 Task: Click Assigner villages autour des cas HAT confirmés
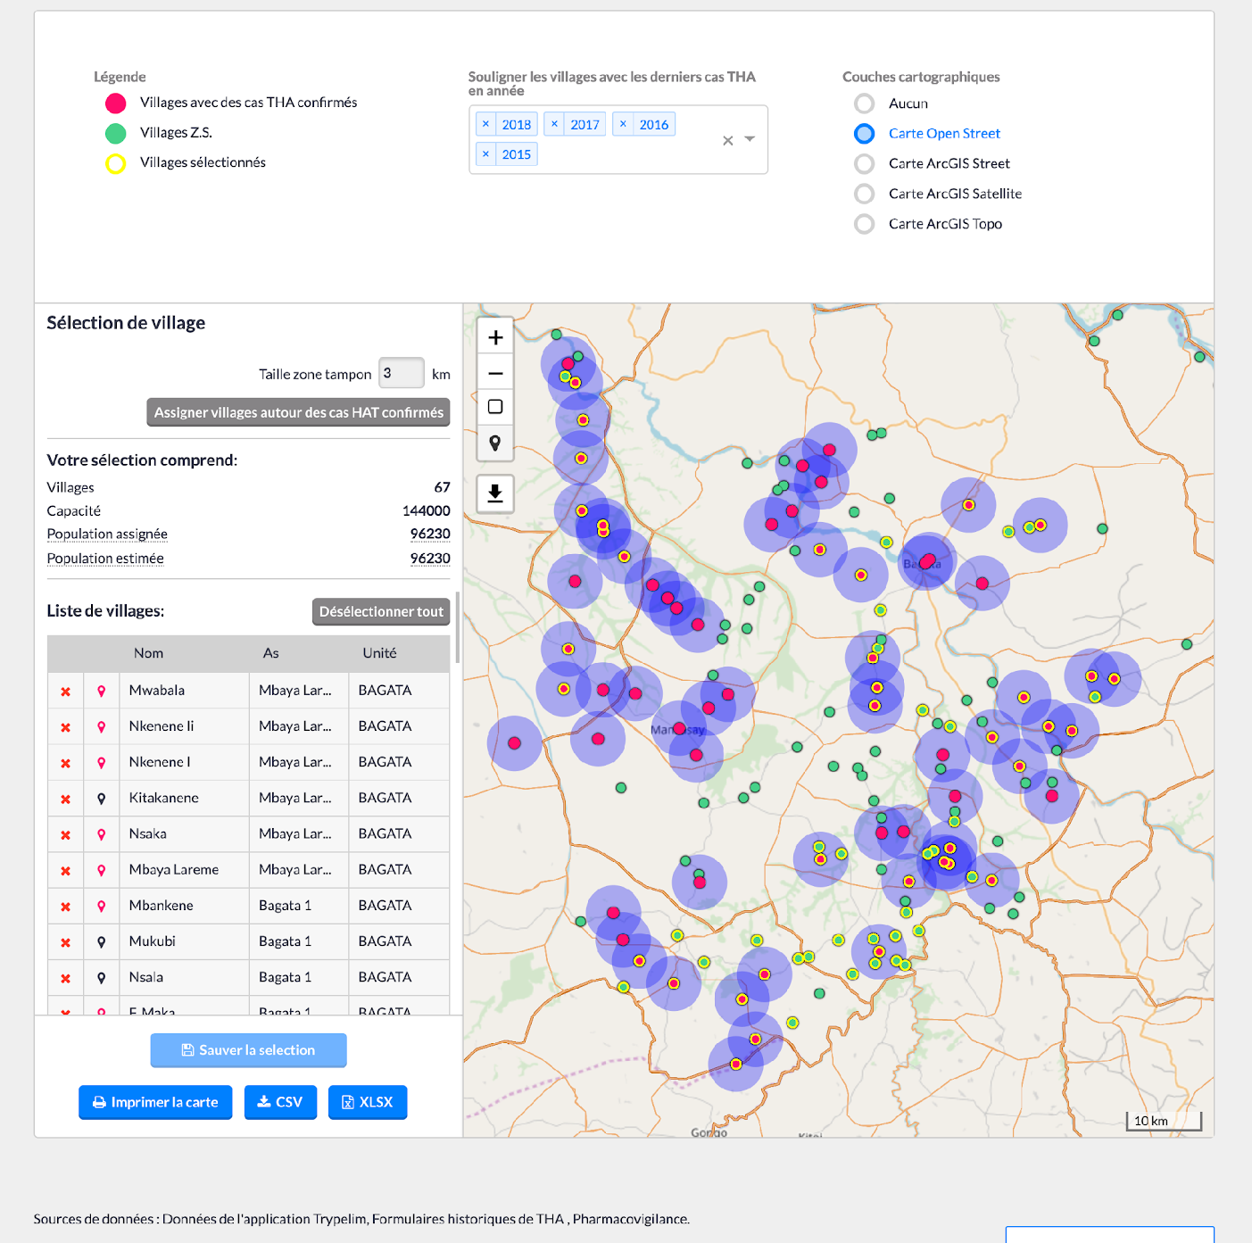coord(298,412)
